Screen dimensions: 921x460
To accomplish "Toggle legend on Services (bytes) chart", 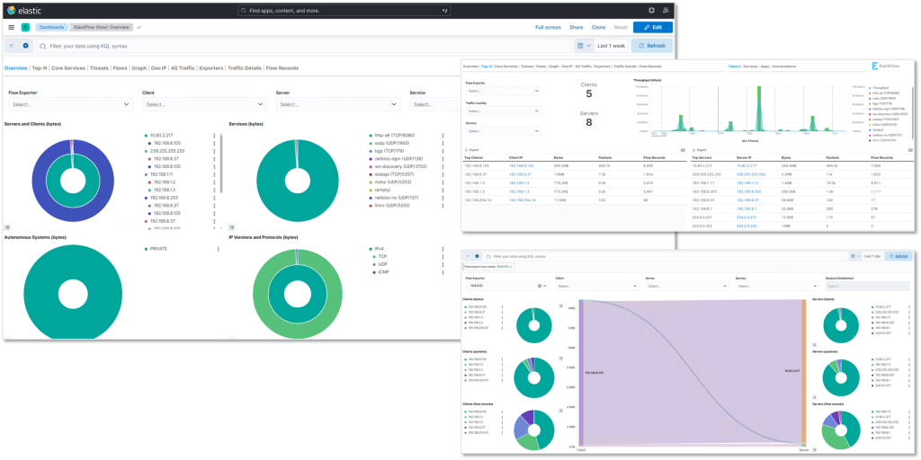I will pos(232,227).
